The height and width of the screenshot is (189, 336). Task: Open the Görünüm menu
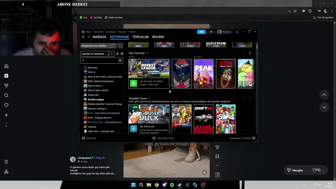pyautogui.click(x=98, y=32)
